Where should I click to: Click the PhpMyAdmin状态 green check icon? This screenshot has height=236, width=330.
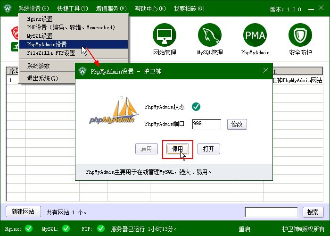click(x=196, y=107)
